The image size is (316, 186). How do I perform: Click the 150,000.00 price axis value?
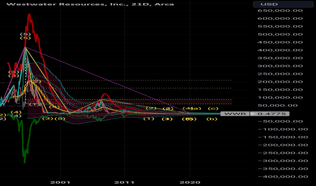pos(280,90)
